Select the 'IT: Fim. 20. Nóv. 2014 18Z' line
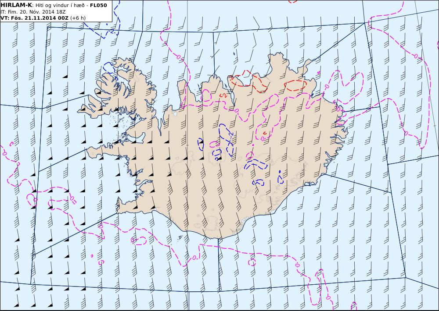This screenshot has height=311, width=439. pos(33,12)
